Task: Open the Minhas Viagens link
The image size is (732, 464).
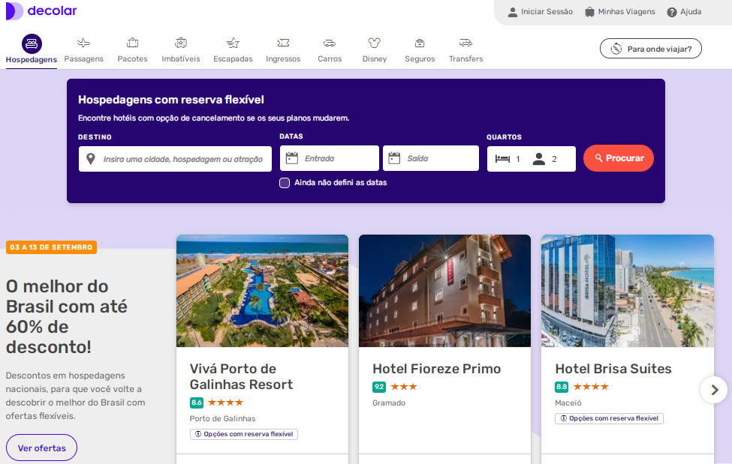Action: (x=626, y=12)
